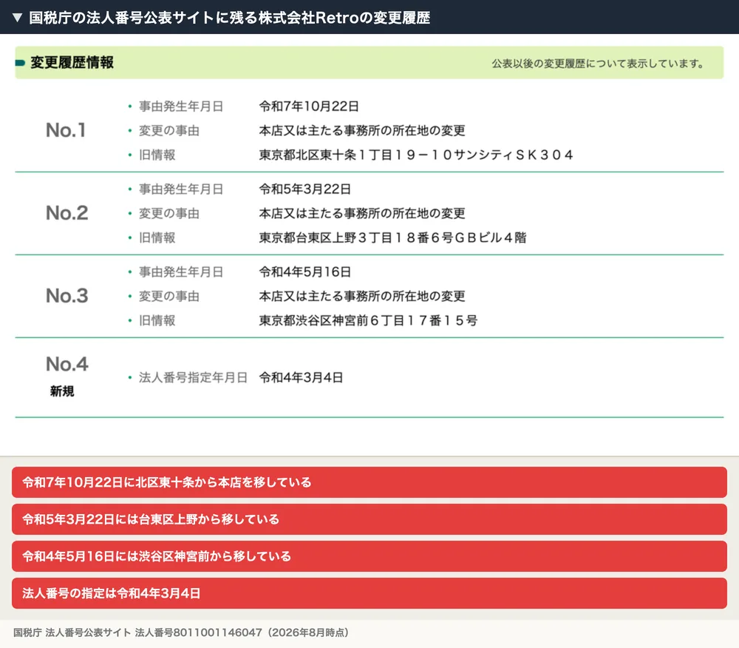This screenshot has width=739, height=648.
Task: Click the note 公表以後の変更履歴について表示しています。
Action: pos(598,63)
